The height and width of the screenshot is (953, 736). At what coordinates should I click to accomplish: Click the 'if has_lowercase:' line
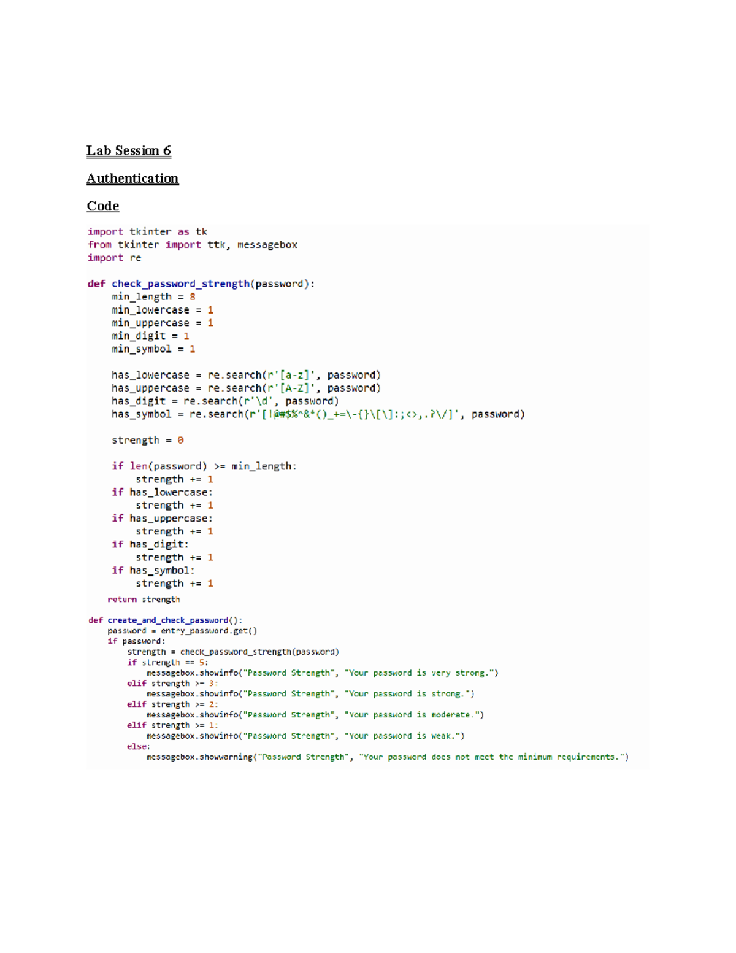(162, 492)
